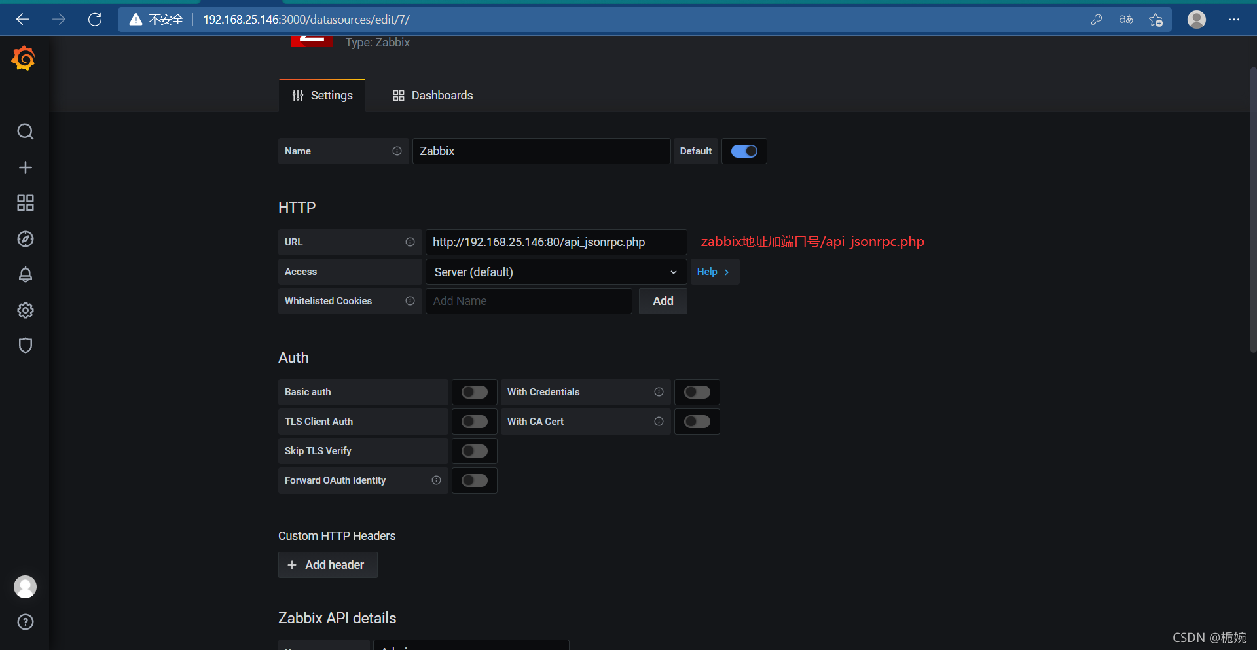The image size is (1257, 650).
Task: Open the Dashboards grid icon in sidebar
Action: pyautogui.click(x=25, y=203)
